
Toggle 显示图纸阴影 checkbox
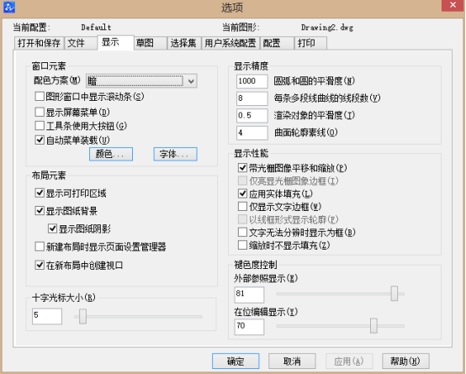coord(53,229)
